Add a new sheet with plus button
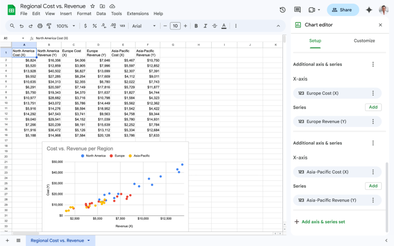This screenshot has height=246, width=394. tap(7, 240)
